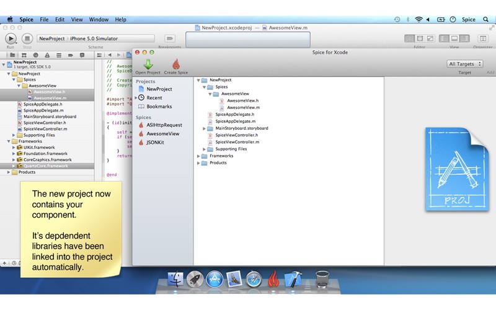
Task: Launch Safari from the Dock
Action: (254, 280)
